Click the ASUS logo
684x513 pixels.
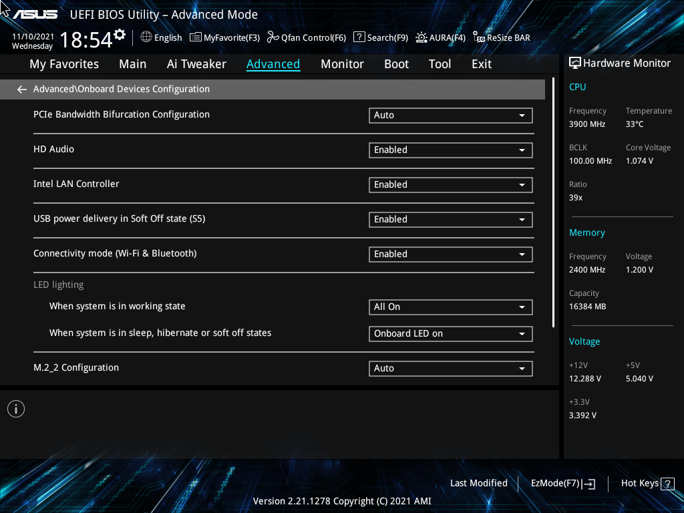[35, 15]
